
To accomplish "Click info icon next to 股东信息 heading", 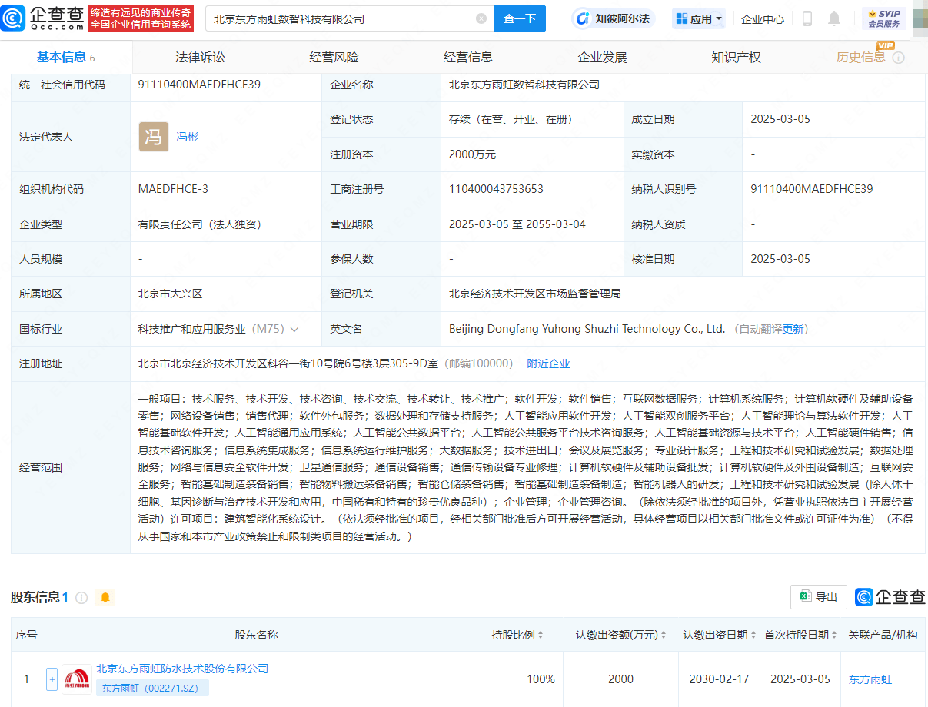I will [81, 597].
